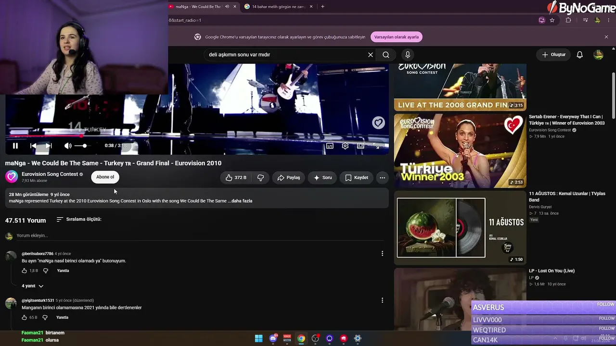Open the Windows Start menu
Image resolution: width=616 pixels, height=346 pixels.
coord(258,338)
